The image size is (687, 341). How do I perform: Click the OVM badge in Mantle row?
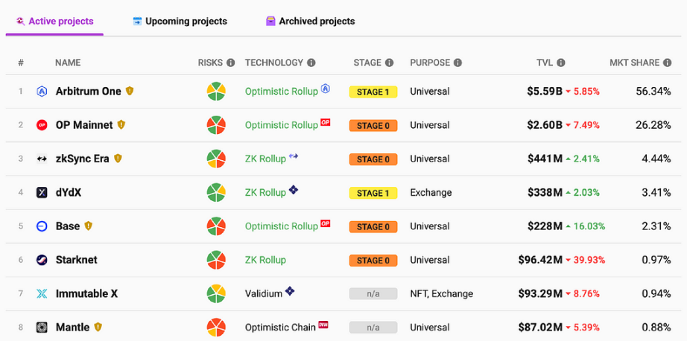pyautogui.click(x=323, y=325)
